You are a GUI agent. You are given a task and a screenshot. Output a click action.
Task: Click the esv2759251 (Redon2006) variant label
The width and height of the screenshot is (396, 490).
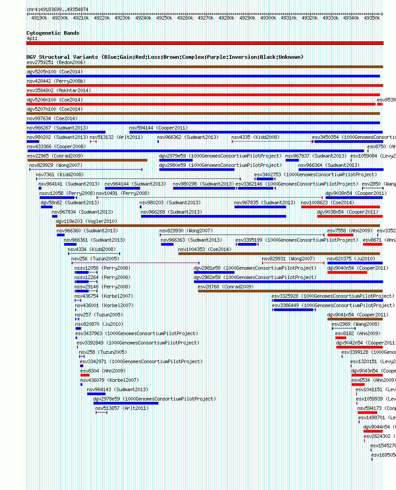(x=56, y=62)
